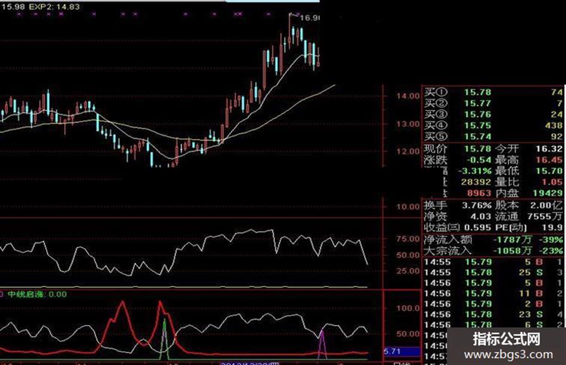Click the 现价 label
Viewport: 566px width, 365px height.
(x=435, y=149)
